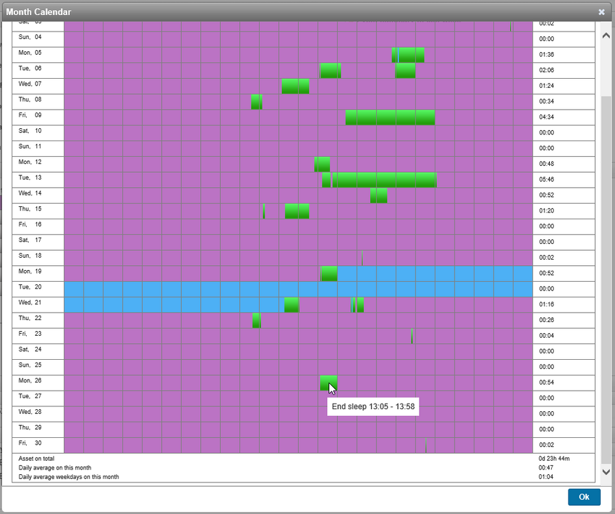Screen dimensions: 615x514
Task: Close the Month Calendar dialog
Action: click(601, 12)
